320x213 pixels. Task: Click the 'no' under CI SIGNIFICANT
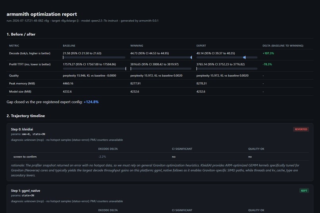tap(173, 157)
